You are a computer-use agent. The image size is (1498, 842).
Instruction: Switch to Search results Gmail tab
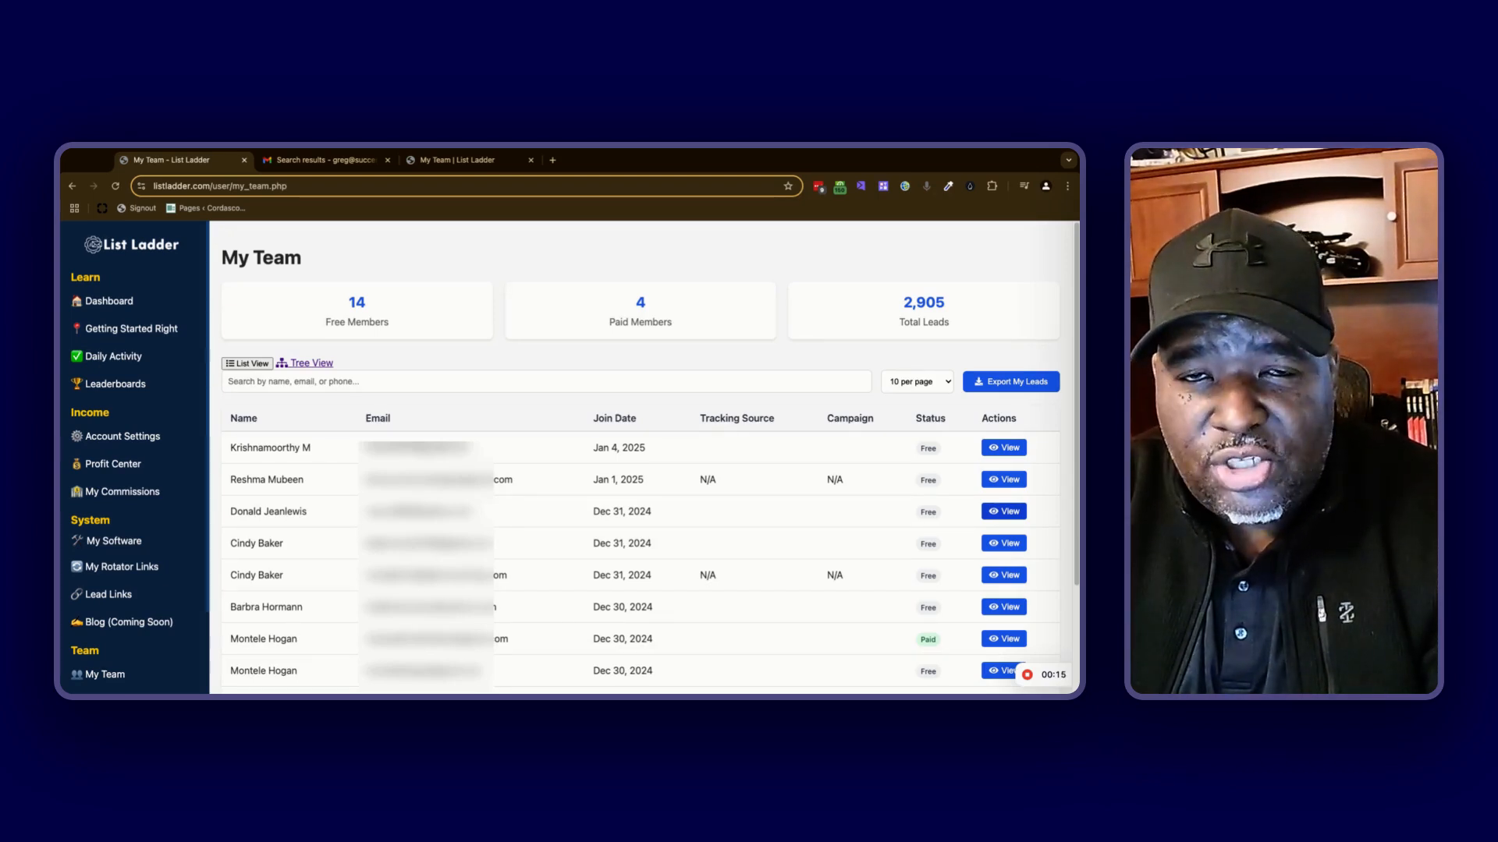pyautogui.click(x=326, y=160)
